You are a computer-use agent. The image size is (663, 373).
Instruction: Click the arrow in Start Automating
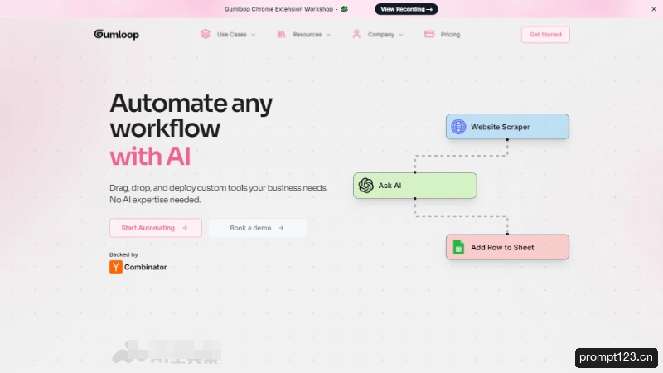point(185,228)
